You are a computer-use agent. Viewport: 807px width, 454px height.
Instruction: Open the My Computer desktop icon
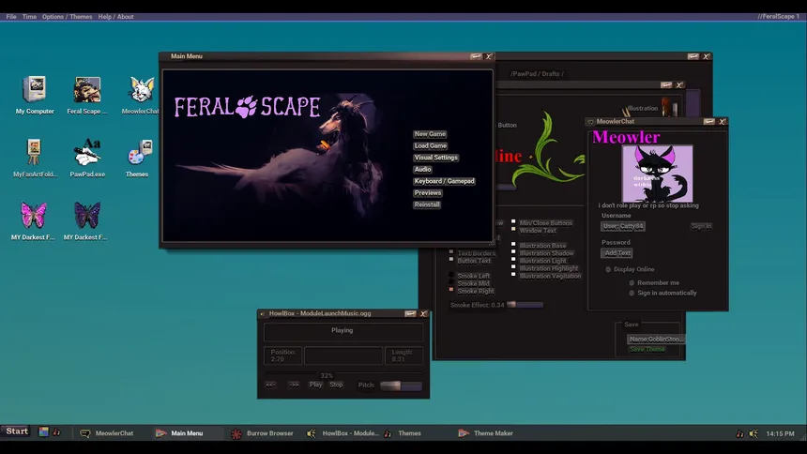pos(35,95)
